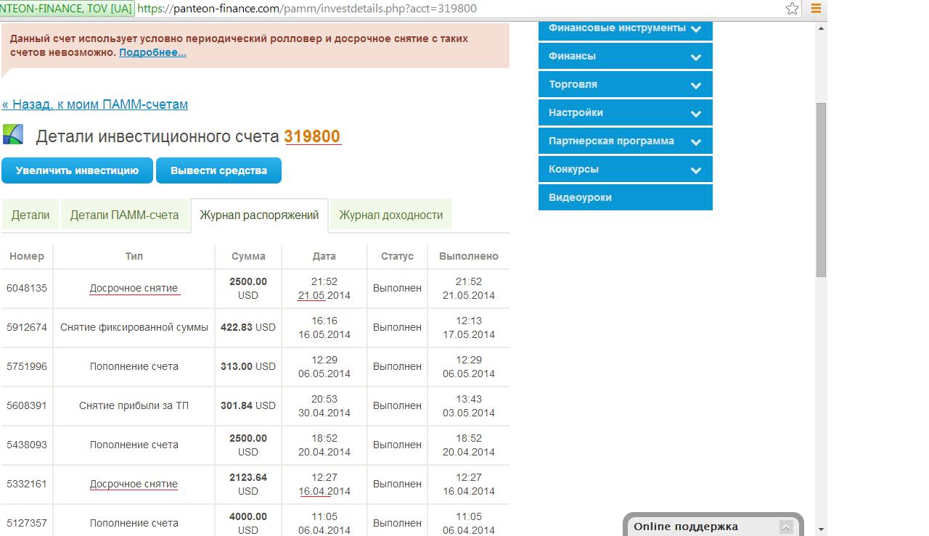Screen dimensions: 929x536
Task: Click the scrollbar up arrow
Action: pos(821,28)
